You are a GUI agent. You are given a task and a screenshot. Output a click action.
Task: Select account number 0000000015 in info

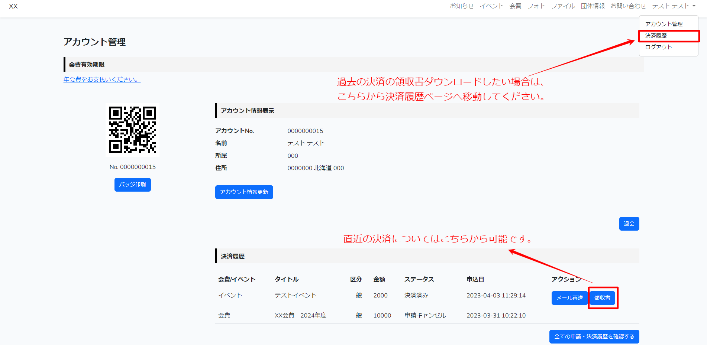305,131
